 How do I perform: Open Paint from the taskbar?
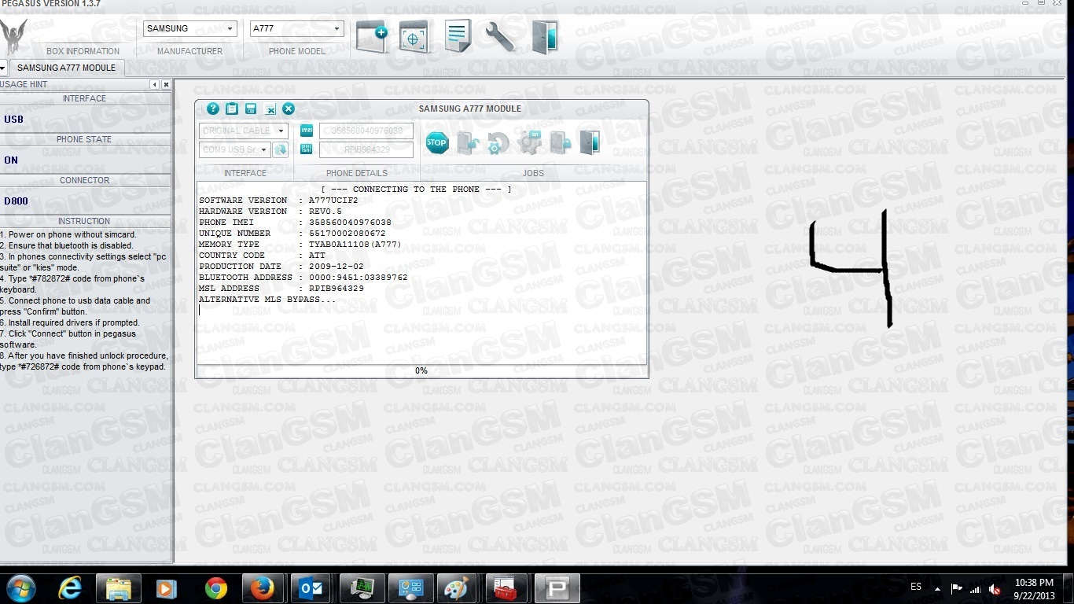pos(456,588)
